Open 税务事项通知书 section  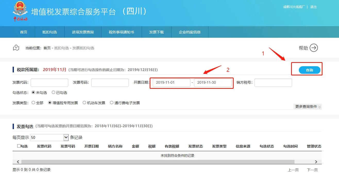(x=122, y=32)
